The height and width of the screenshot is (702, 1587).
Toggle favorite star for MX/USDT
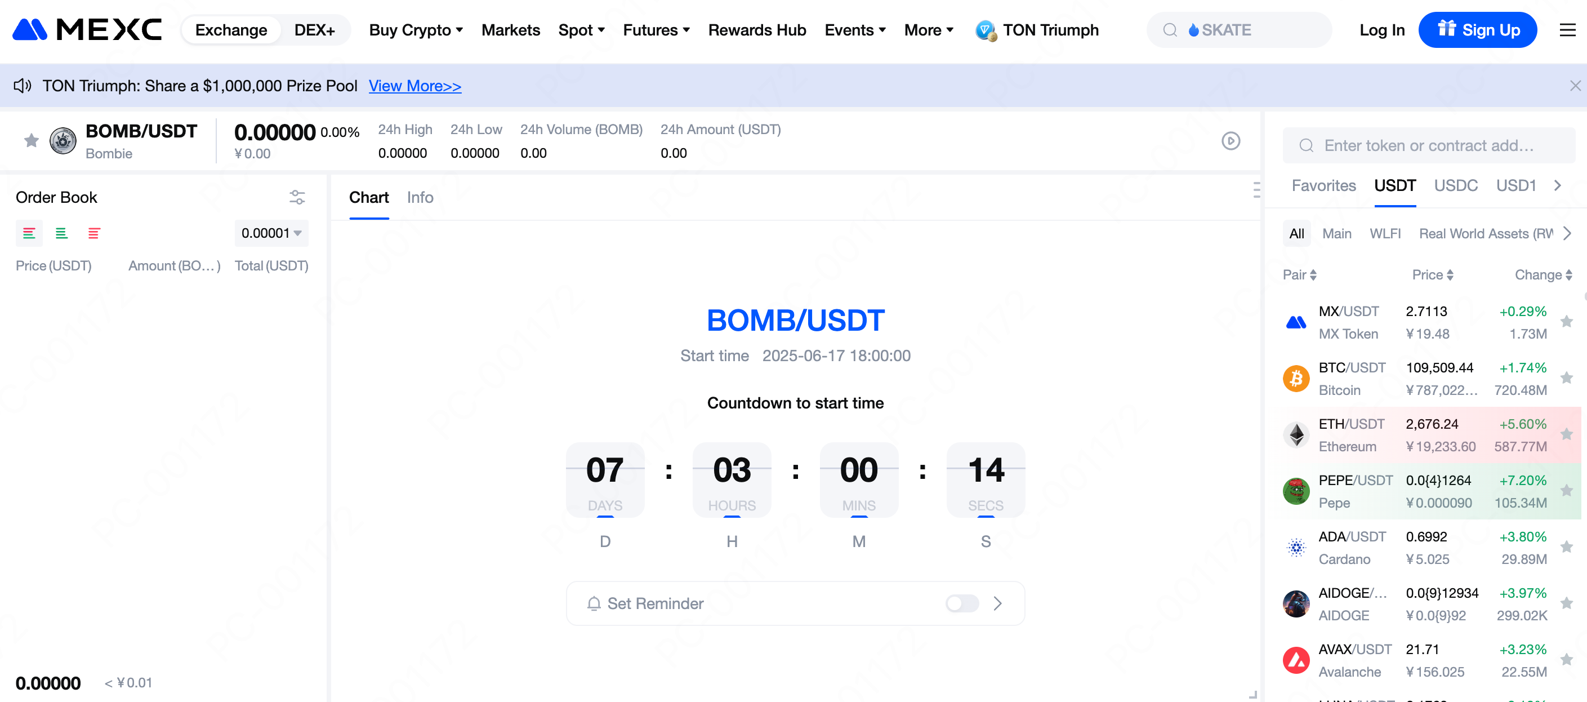1566,322
